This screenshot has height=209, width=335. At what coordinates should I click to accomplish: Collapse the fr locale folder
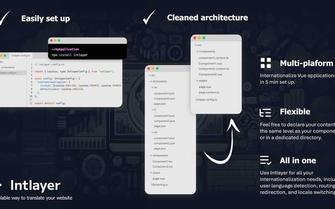coord(152,110)
